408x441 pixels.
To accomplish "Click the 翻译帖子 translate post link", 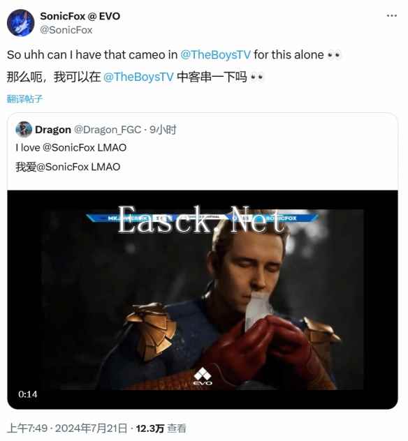I will (24, 98).
